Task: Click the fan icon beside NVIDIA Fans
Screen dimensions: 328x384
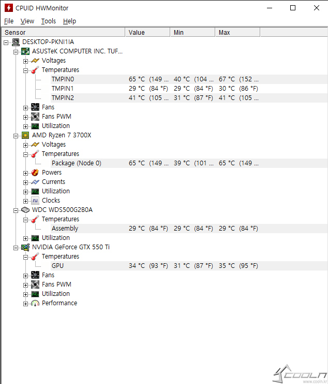Action: pos(35,275)
